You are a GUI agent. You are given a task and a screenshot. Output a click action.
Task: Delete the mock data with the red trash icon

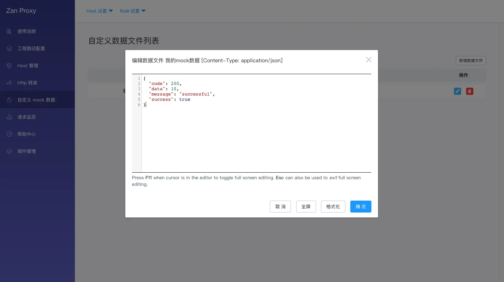tap(469, 91)
